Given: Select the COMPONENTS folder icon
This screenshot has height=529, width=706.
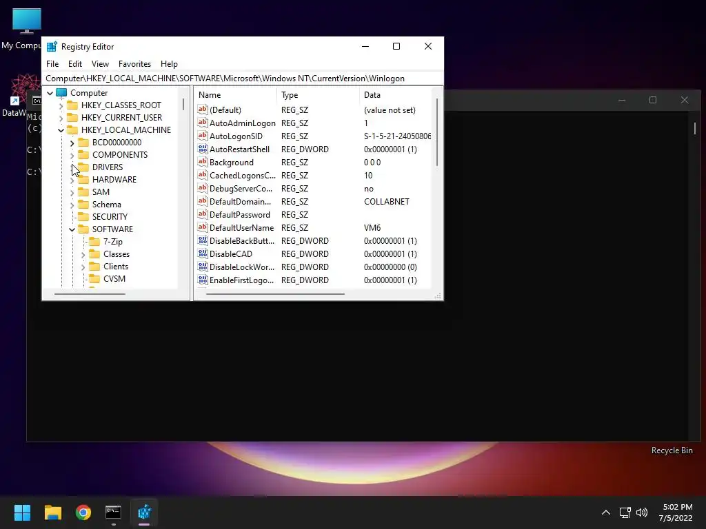Looking at the screenshot, I should coord(83,155).
